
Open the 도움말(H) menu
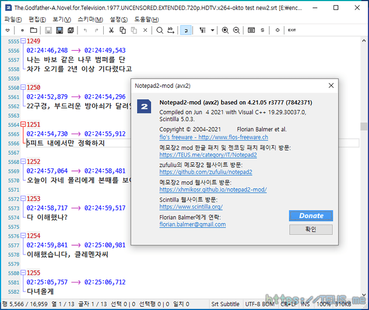click(x=147, y=20)
